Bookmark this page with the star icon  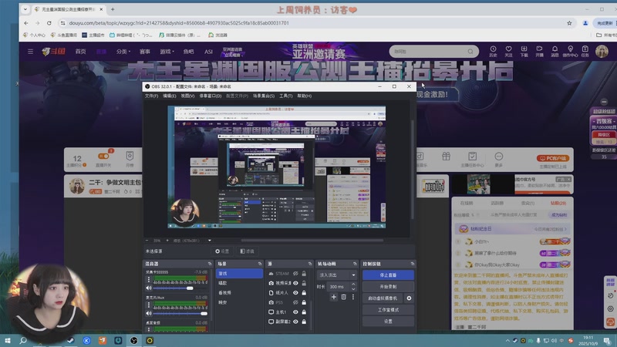pyautogui.click(x=569, y=23)
